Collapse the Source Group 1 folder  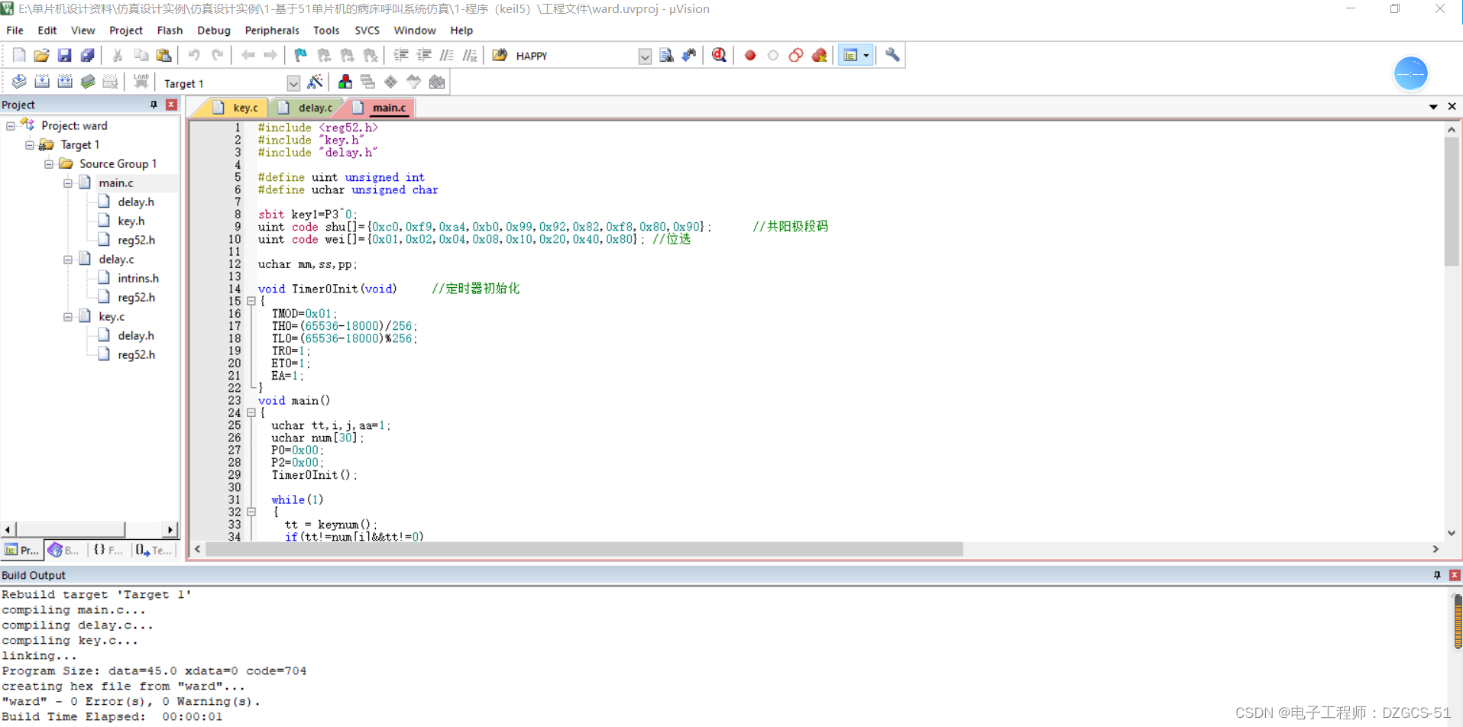pos(49,163)
